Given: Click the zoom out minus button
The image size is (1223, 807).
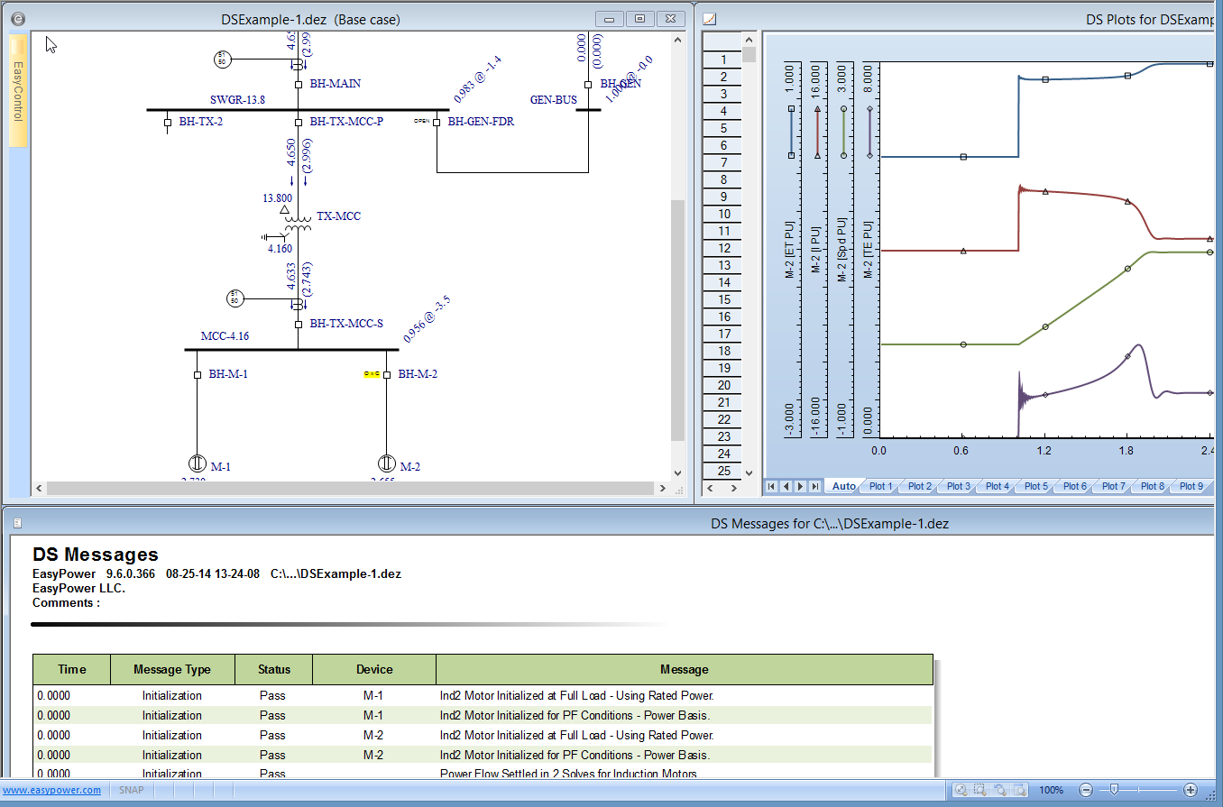Looking at the screenshot, I should [x=1086, y=790].
